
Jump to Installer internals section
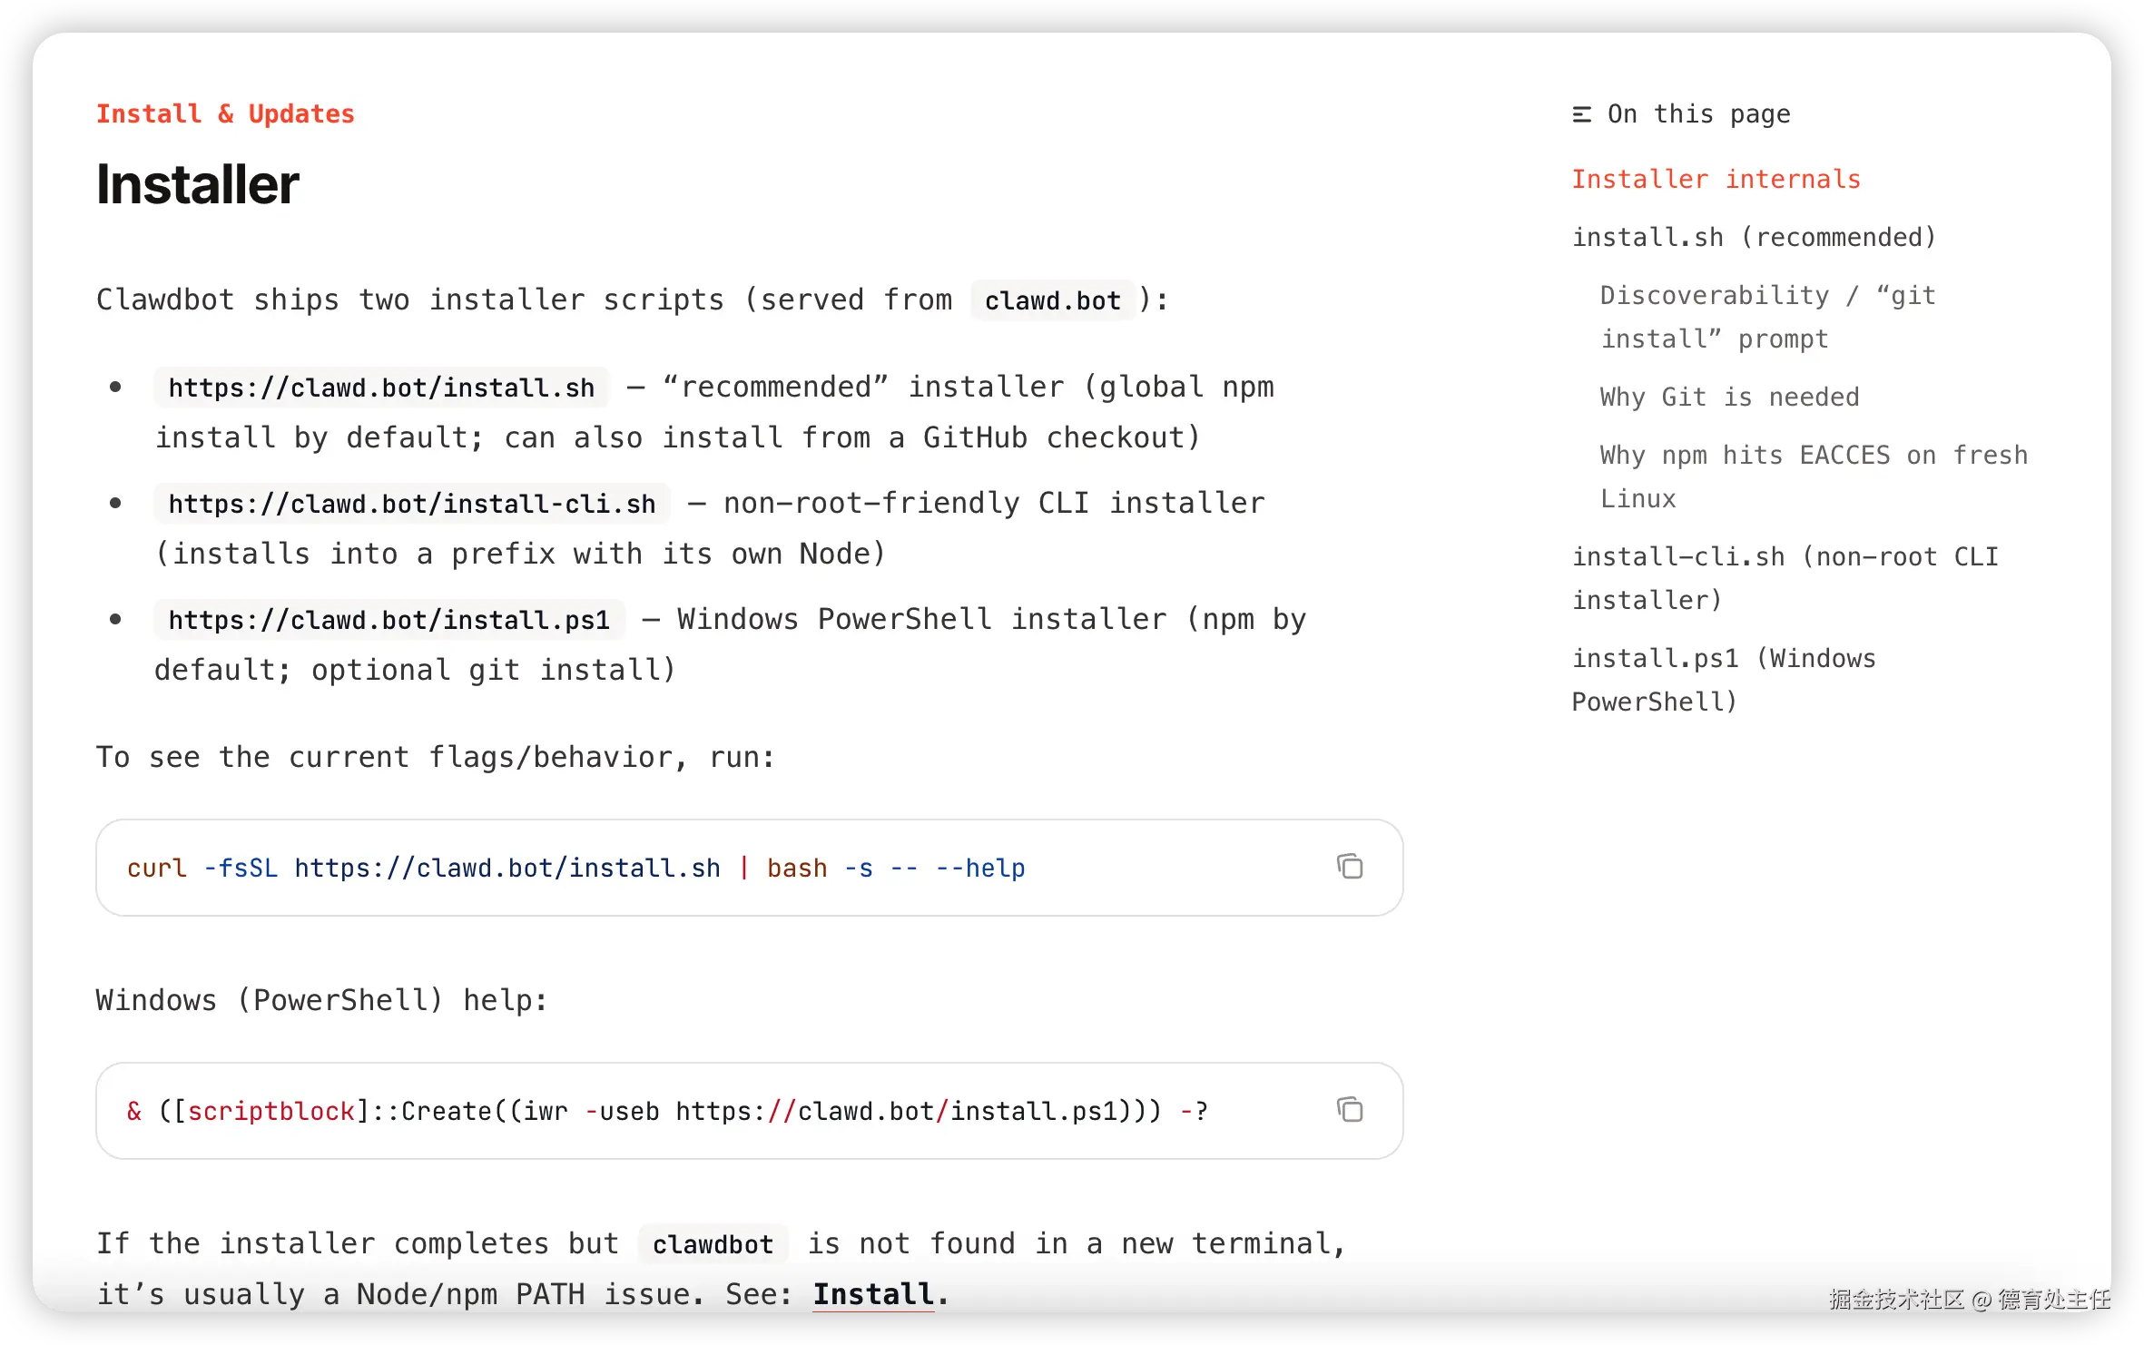point(1716,180)
